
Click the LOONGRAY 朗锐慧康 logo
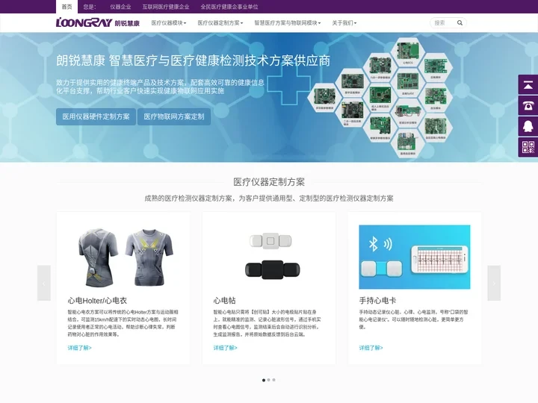(x=98, y=22)
